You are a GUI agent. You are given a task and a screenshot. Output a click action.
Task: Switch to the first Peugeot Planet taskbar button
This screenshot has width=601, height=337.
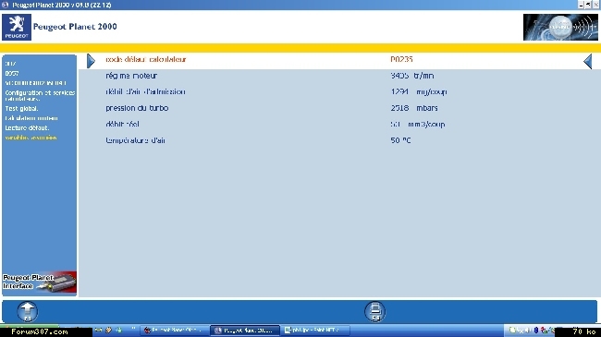point(175,331)
